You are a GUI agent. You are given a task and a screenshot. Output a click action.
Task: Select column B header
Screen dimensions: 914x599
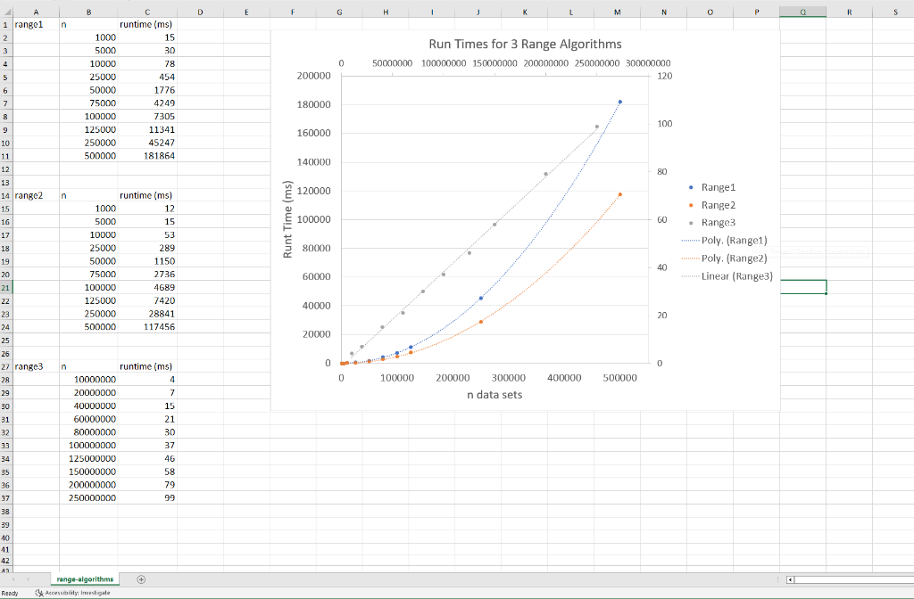click(x=90, y=12)
